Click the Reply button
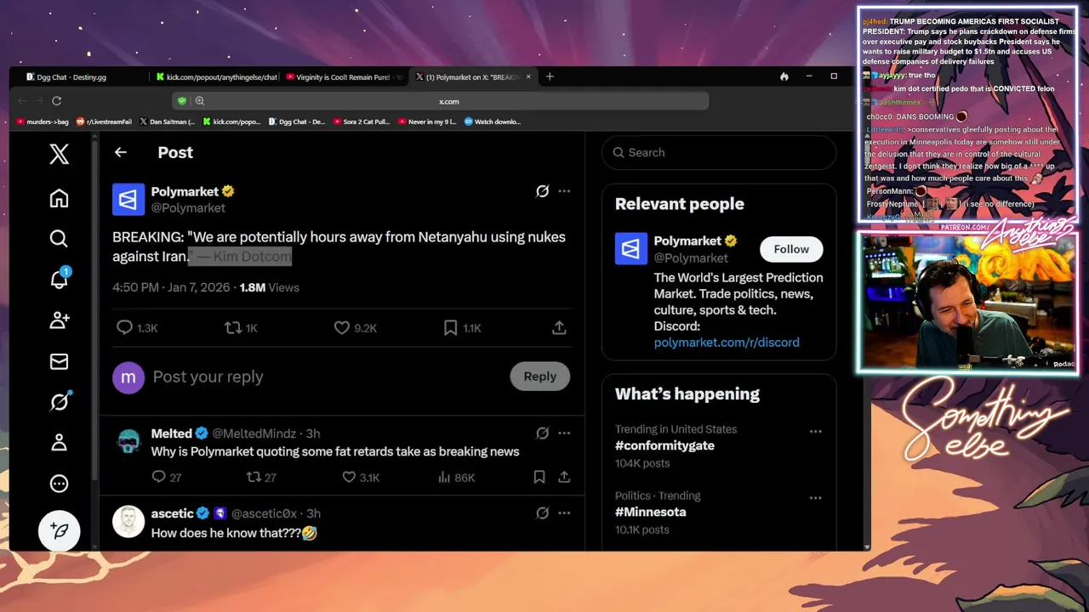 (x=539, y=377)
